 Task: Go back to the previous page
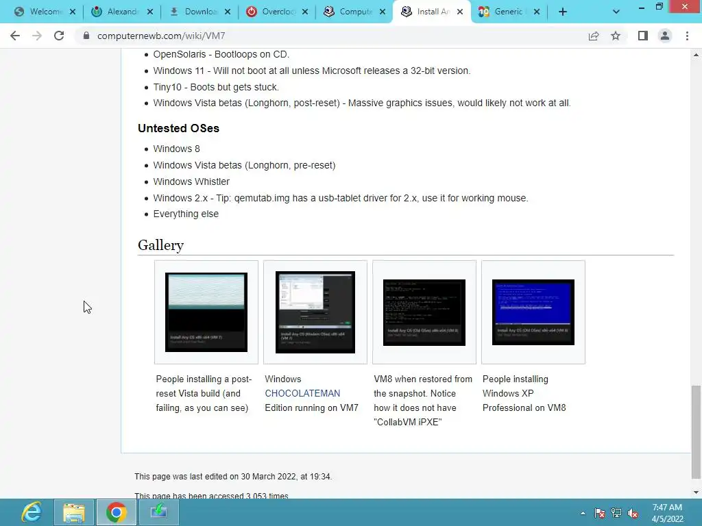coord(15,36)
